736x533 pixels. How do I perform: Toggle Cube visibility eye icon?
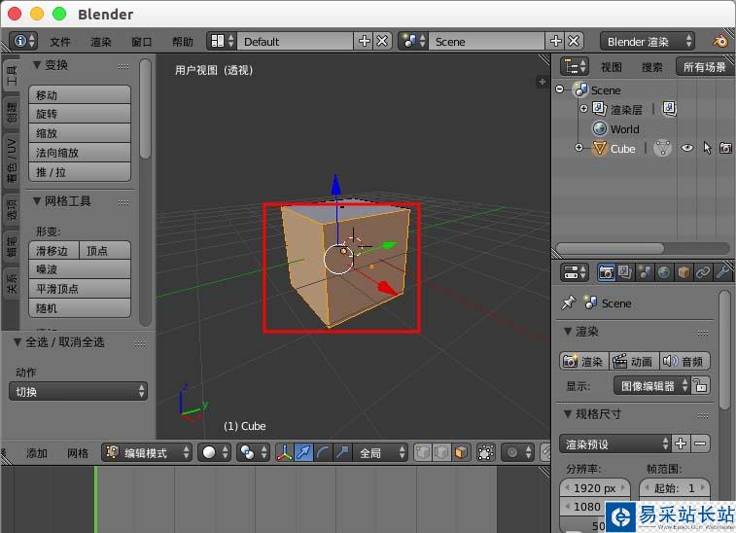coord(687,149)
